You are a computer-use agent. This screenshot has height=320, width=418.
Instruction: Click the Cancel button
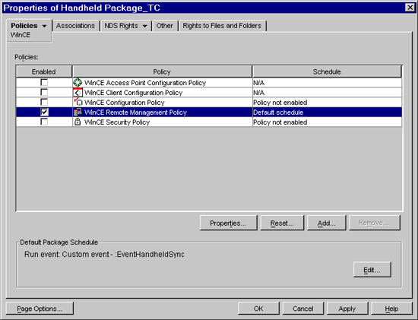[302, 309]
